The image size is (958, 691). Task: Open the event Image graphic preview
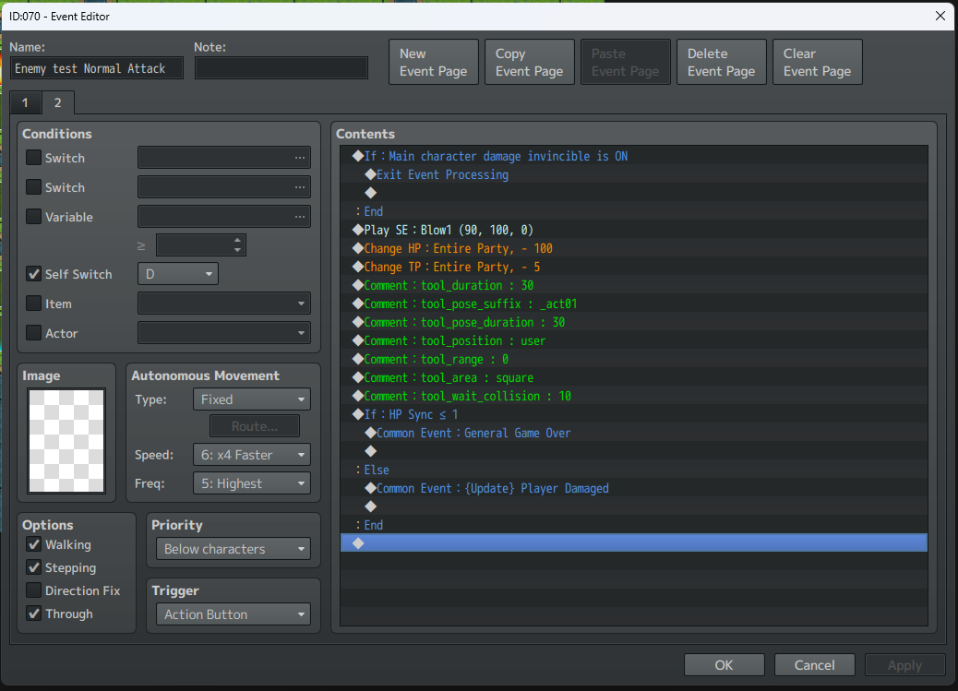(66, 440)
